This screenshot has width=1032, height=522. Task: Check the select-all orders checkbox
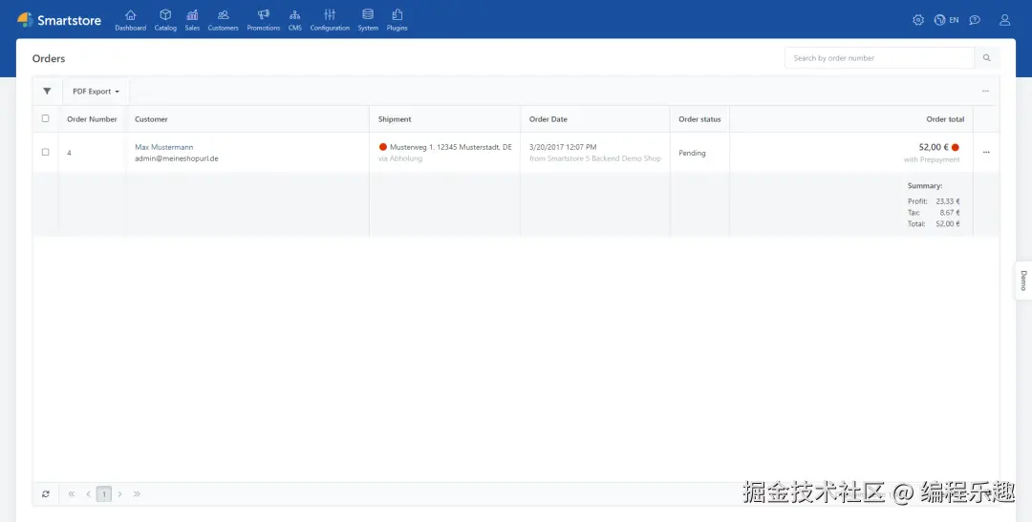click(46, 118)
